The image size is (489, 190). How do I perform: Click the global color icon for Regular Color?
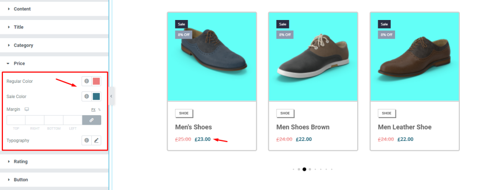(x=87, y=81)
